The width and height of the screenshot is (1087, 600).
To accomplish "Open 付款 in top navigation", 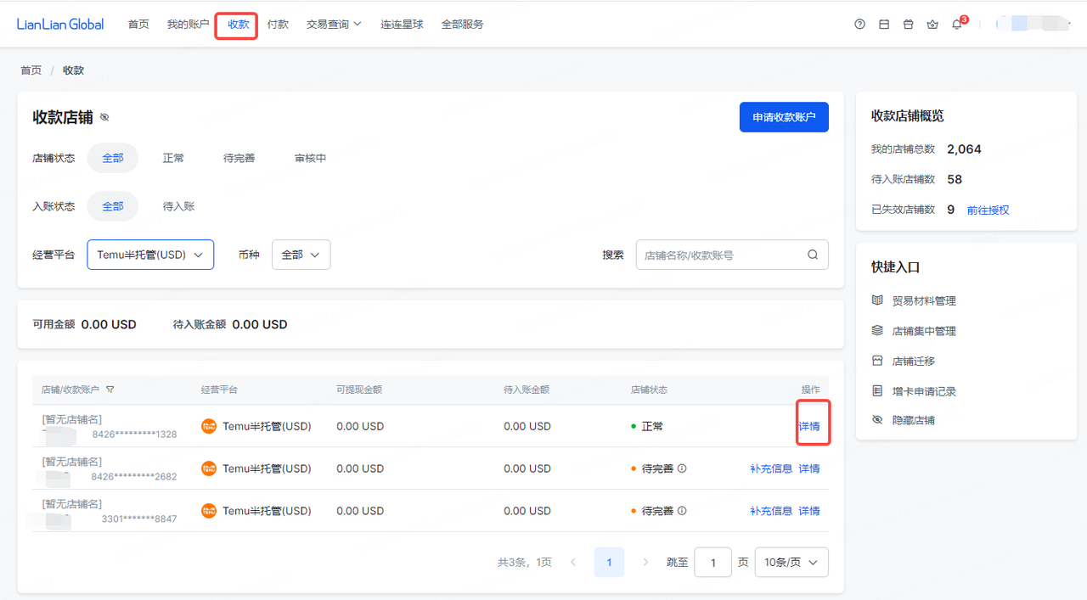I will (278, 25).
